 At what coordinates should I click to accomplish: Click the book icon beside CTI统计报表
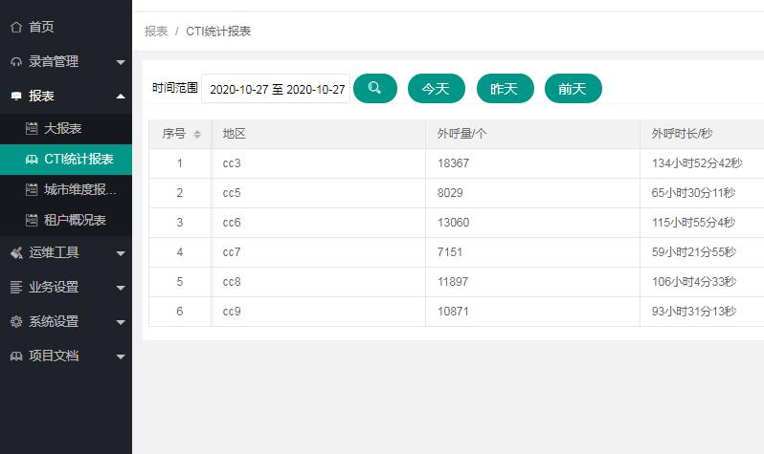coord(32,159)
